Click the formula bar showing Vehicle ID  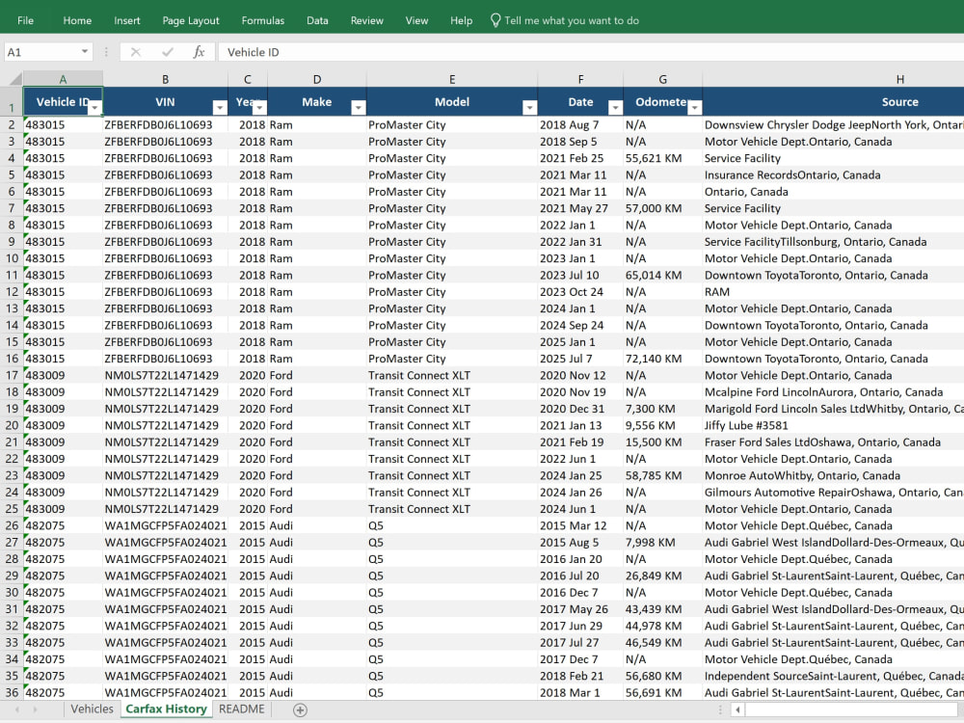pyautogui.click(x=590, y=52)
